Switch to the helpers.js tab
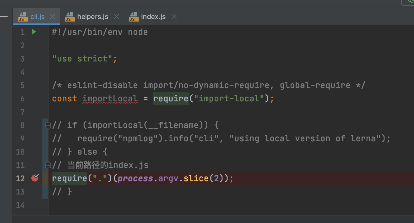Viewport: 414px width, 223px height. (x=92, y=16)
